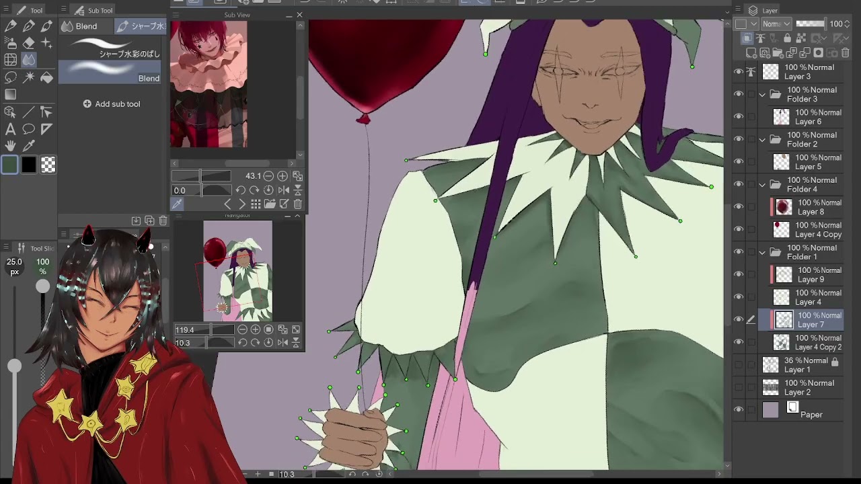Click Add sub tool
The width and height of the screenshot is (861, 484).
point(112,104)
